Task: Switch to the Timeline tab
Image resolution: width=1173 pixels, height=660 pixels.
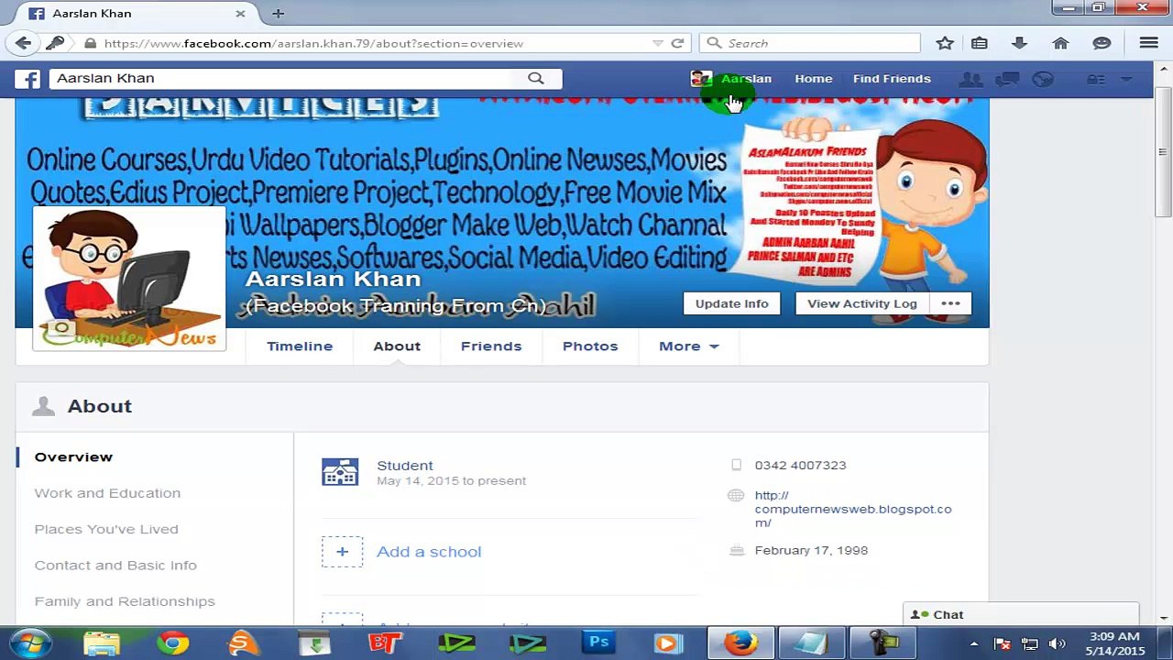Action: tap(300, 346)
